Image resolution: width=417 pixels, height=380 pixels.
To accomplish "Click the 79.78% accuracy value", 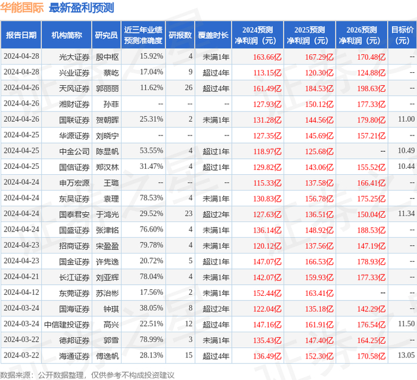I will coord(151,245).
